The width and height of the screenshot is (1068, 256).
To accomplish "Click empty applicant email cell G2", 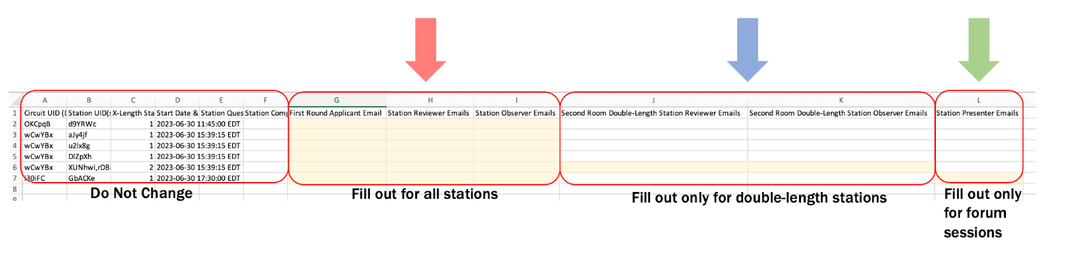I will tap(336, 124).
